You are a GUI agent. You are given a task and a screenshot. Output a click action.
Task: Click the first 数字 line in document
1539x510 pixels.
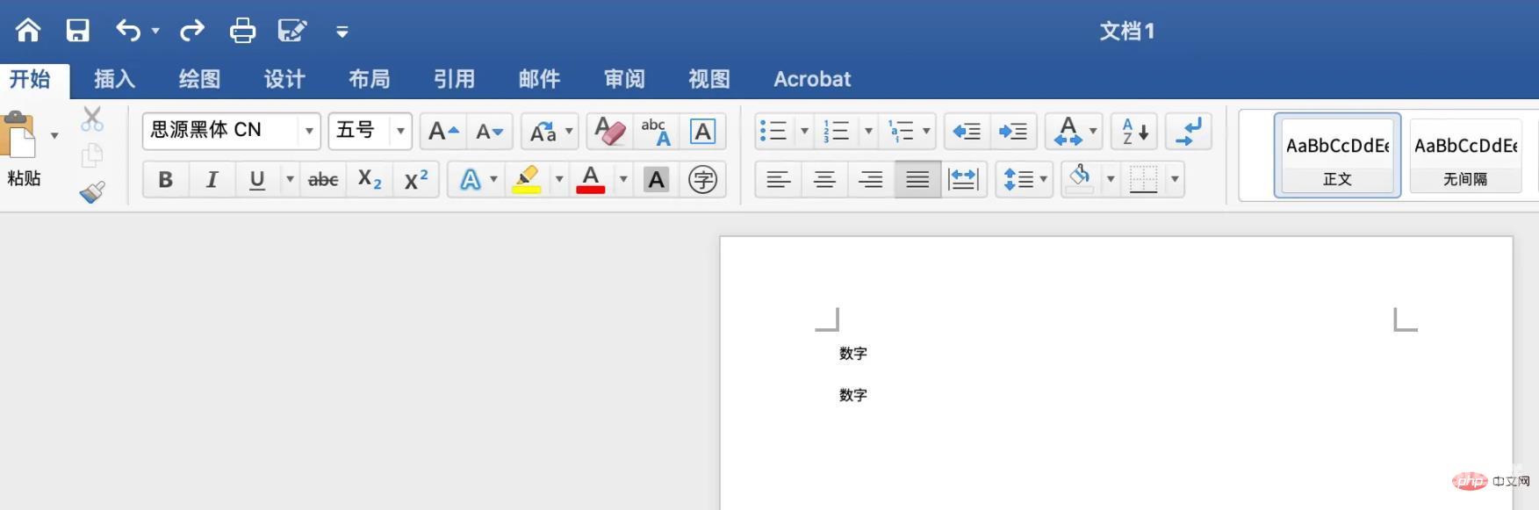click(x=853, y=354)
